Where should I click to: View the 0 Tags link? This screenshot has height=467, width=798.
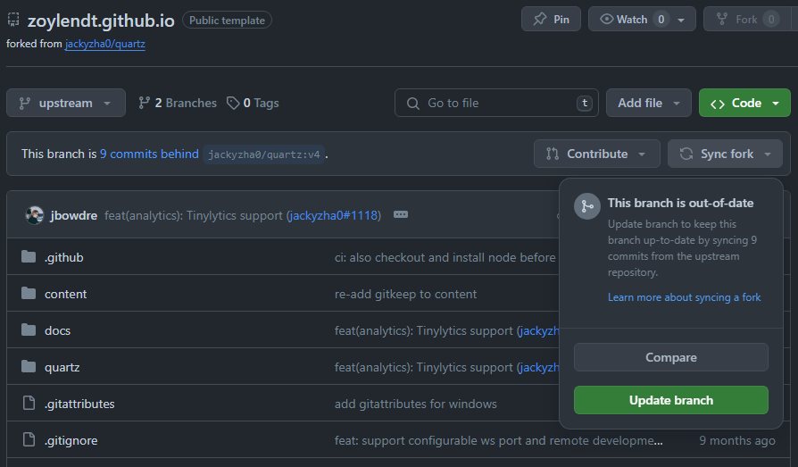pyautogui.click(x=253, y=103)
